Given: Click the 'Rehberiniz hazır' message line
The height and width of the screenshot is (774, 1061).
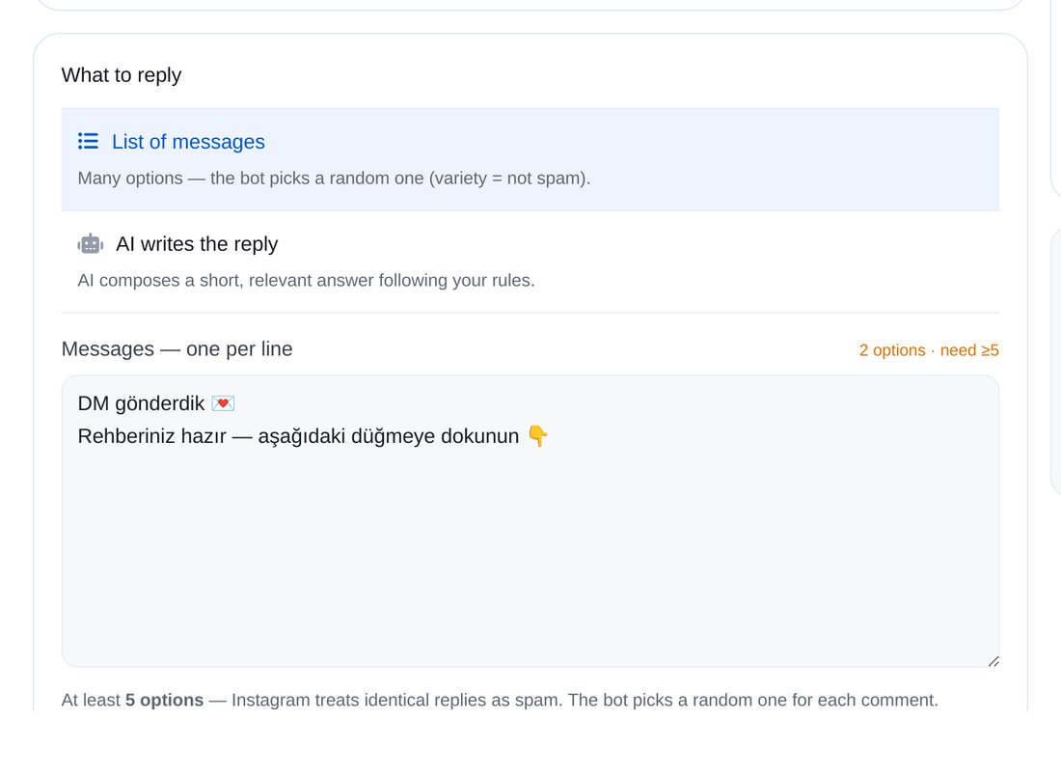Looking at the screenshot, I should coord(313,436).
